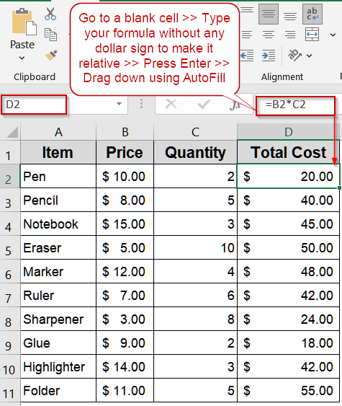
Task: Click the Align Right icon
Action: click(290, 35)
